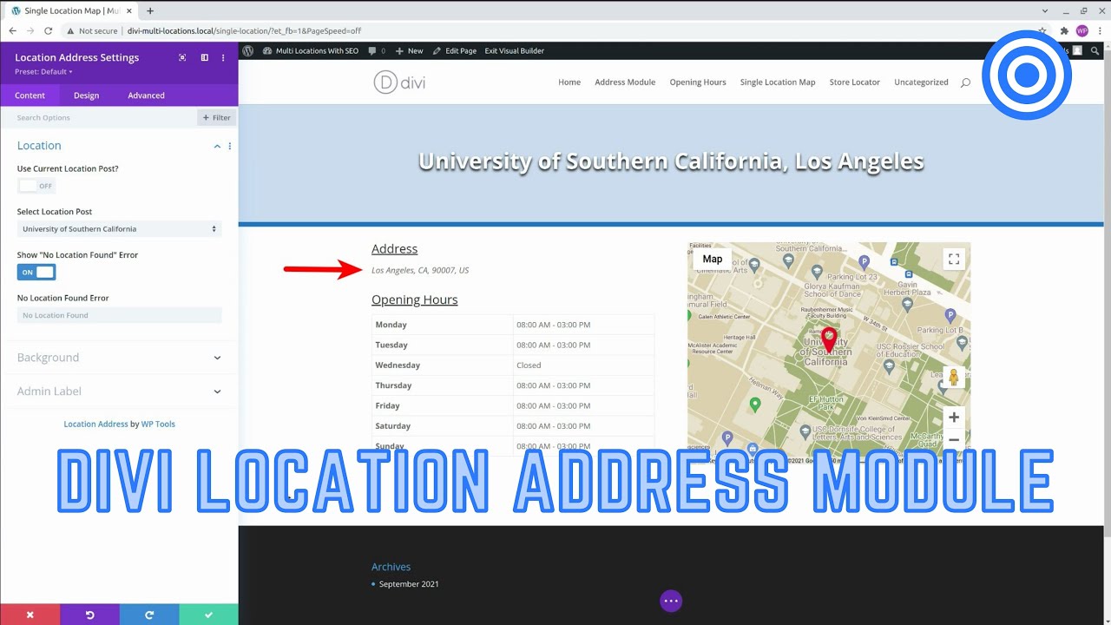Click the Filter button
The width and height of the screenshot is (1111, 625).
(x=217, y=118)
